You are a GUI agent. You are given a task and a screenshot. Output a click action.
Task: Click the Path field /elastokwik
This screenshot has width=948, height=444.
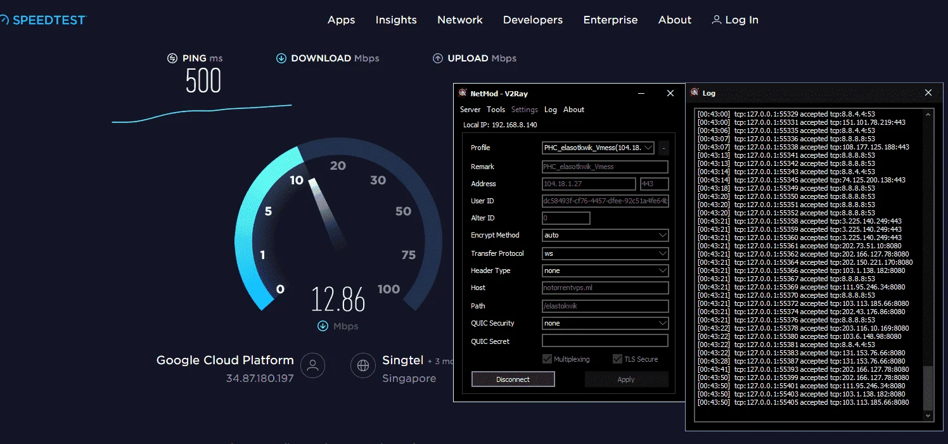[x=605, y=306]
